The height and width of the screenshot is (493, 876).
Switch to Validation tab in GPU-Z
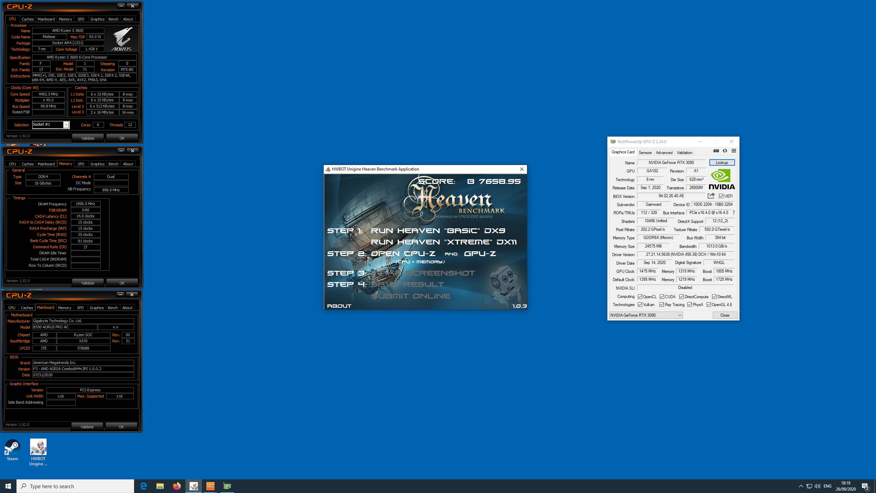point(684,153)
